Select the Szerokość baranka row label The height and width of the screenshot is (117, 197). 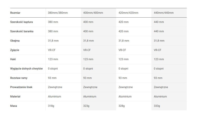(x=22, y=31)
